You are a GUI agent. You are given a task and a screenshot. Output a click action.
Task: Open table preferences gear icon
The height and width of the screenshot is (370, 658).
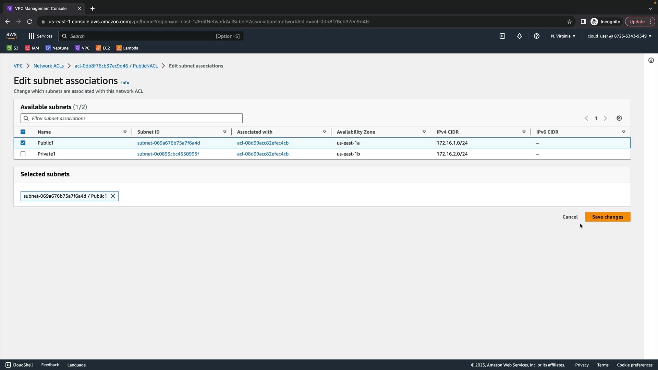point(619,118)
